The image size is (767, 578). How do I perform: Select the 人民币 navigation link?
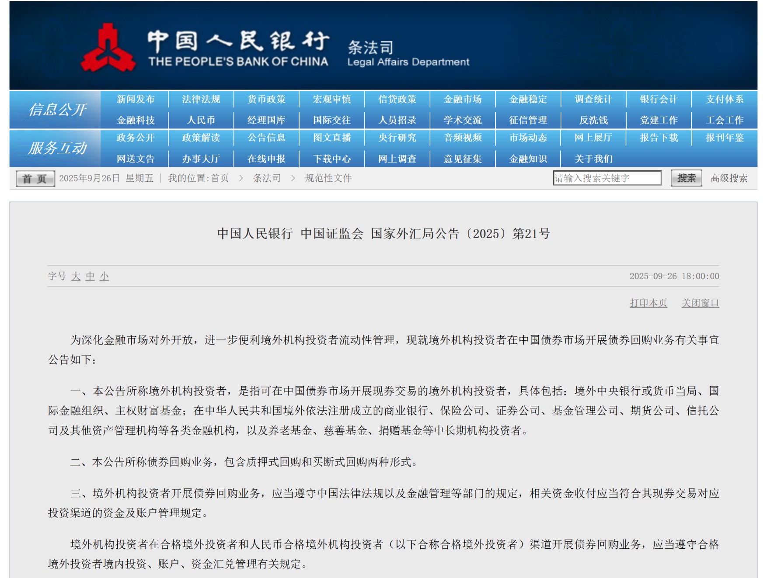point(201,120)
